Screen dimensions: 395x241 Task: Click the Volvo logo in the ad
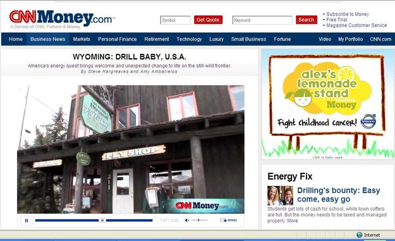[x=368, y=121]
